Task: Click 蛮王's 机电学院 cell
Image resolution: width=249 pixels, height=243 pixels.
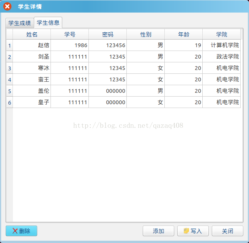Action: pyautogui.click(x=221, y=79)
